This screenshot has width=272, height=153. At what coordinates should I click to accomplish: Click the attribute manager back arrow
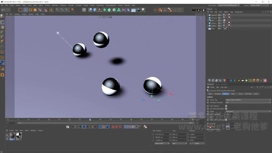(252, 87)
